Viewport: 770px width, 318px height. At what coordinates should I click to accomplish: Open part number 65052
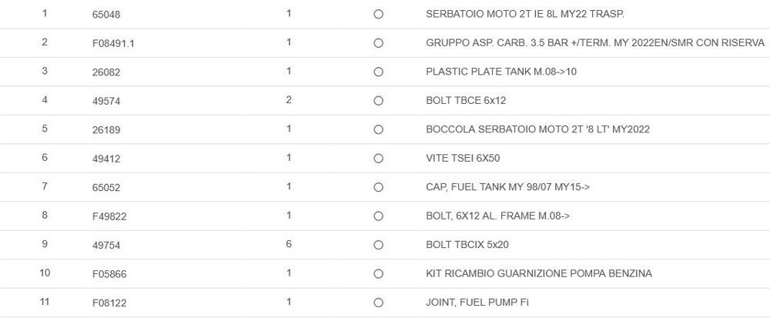(106, 187)
